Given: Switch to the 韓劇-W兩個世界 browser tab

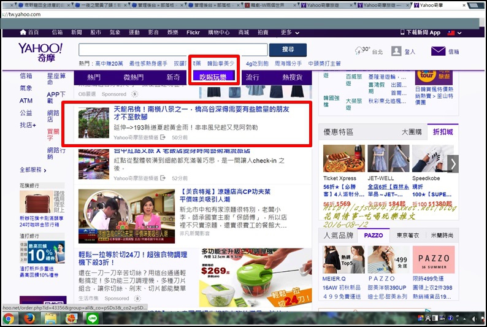Looking at the screenshot, I should 269,5.
